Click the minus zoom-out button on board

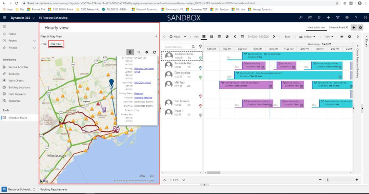[320, 180]
